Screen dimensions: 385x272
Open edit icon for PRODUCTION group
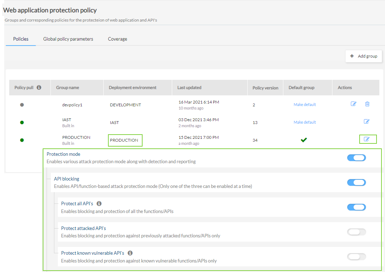click(x=367, y=139)
